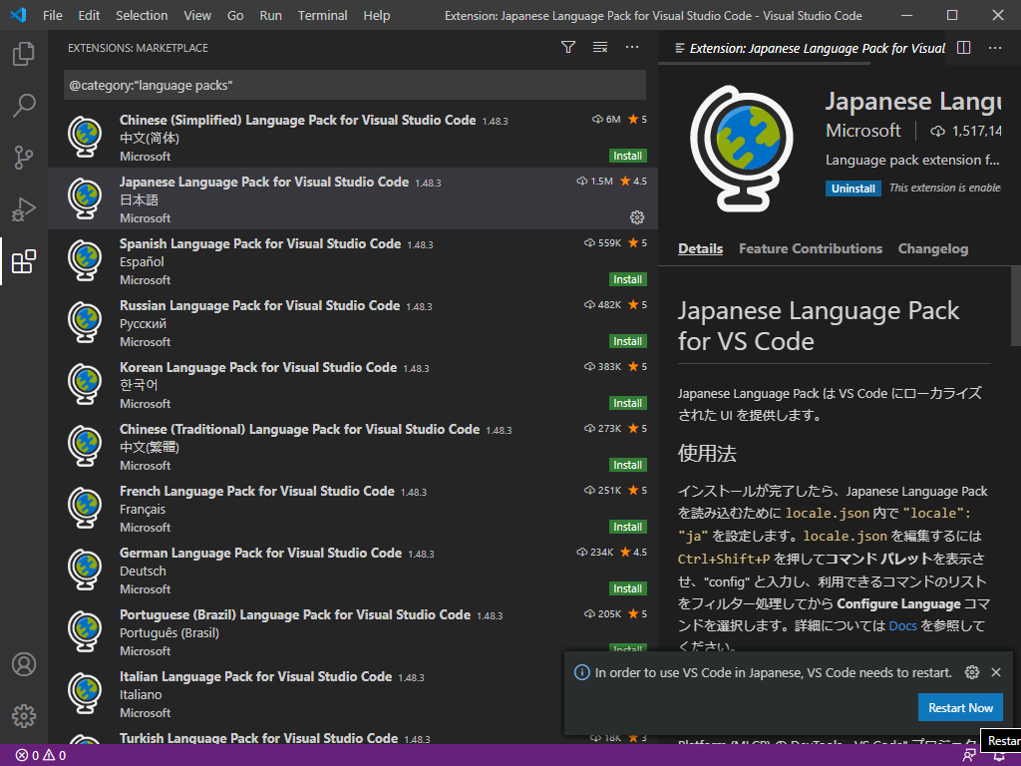Open the File menu
1021x766 pixels.
[53, 15]
